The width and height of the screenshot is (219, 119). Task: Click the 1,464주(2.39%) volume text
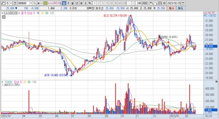[11, 85]
